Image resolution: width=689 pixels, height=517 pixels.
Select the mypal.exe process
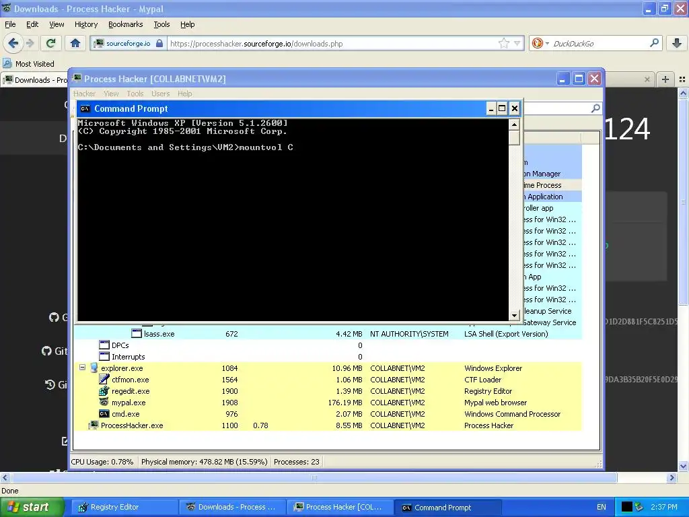(328, 403)
